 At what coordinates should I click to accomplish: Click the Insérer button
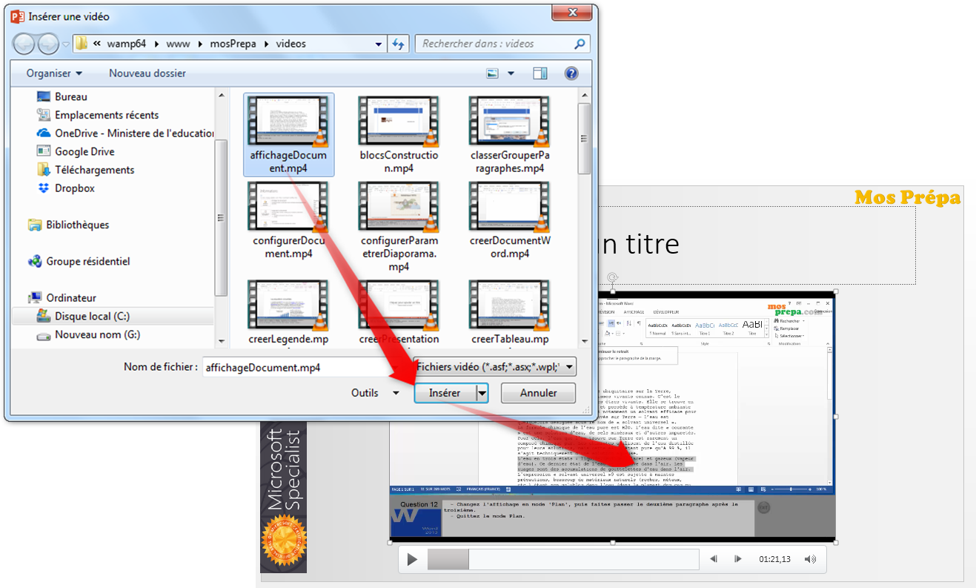pyautogui.click(x=445, y=393)
